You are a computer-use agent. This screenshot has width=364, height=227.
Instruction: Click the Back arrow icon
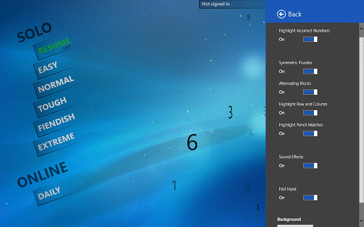pos(281,14)
